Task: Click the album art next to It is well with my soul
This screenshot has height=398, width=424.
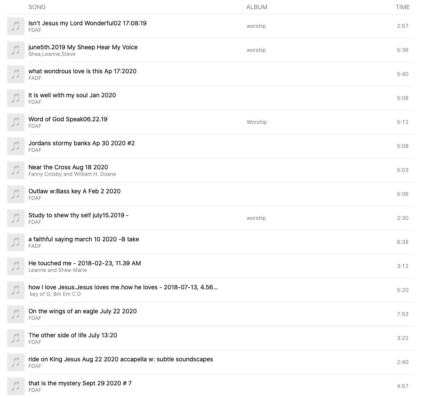Action: click(16, 98)
